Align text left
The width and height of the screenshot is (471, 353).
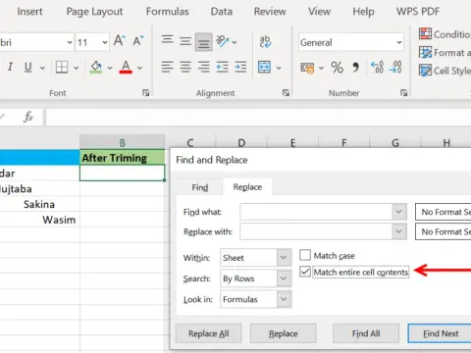[167, 67]
